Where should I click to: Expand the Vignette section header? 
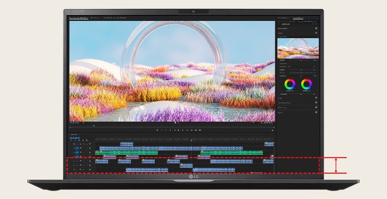[281, 112]
